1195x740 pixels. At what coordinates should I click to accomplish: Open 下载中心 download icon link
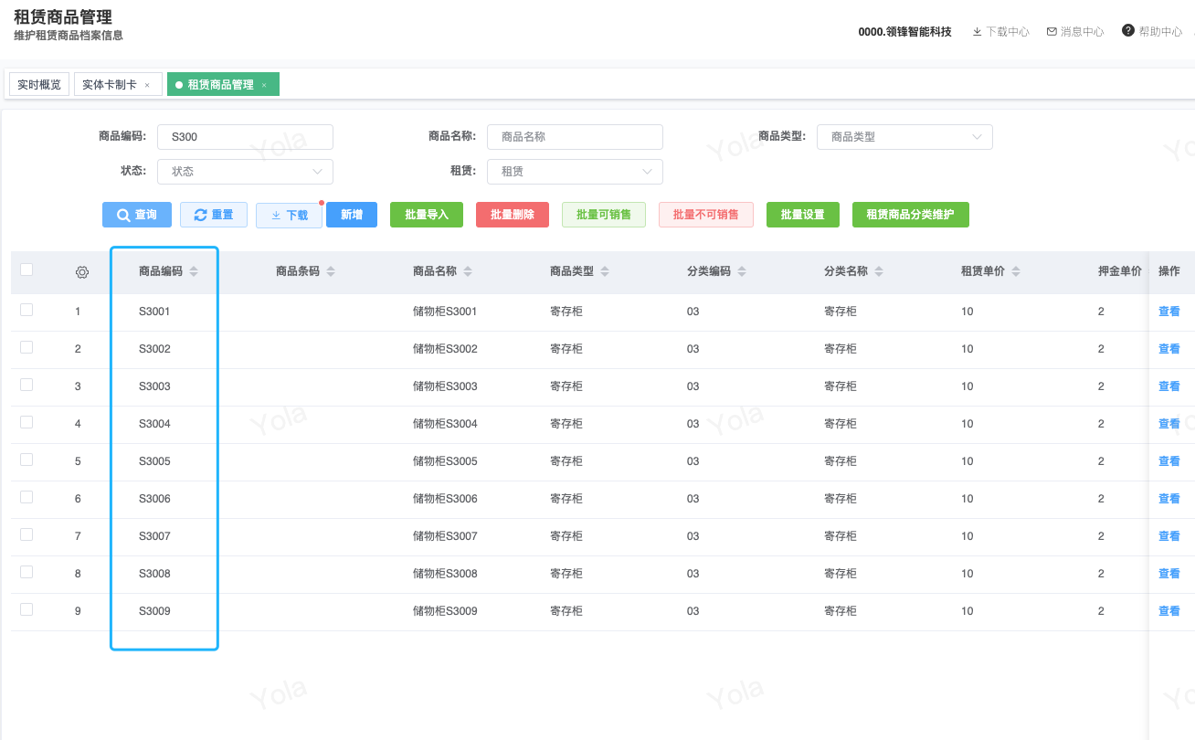click(x=978, y=32)
